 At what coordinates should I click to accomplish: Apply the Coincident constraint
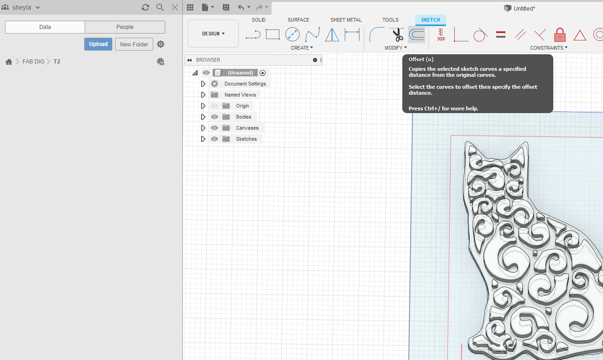click(x=461, y=34)
